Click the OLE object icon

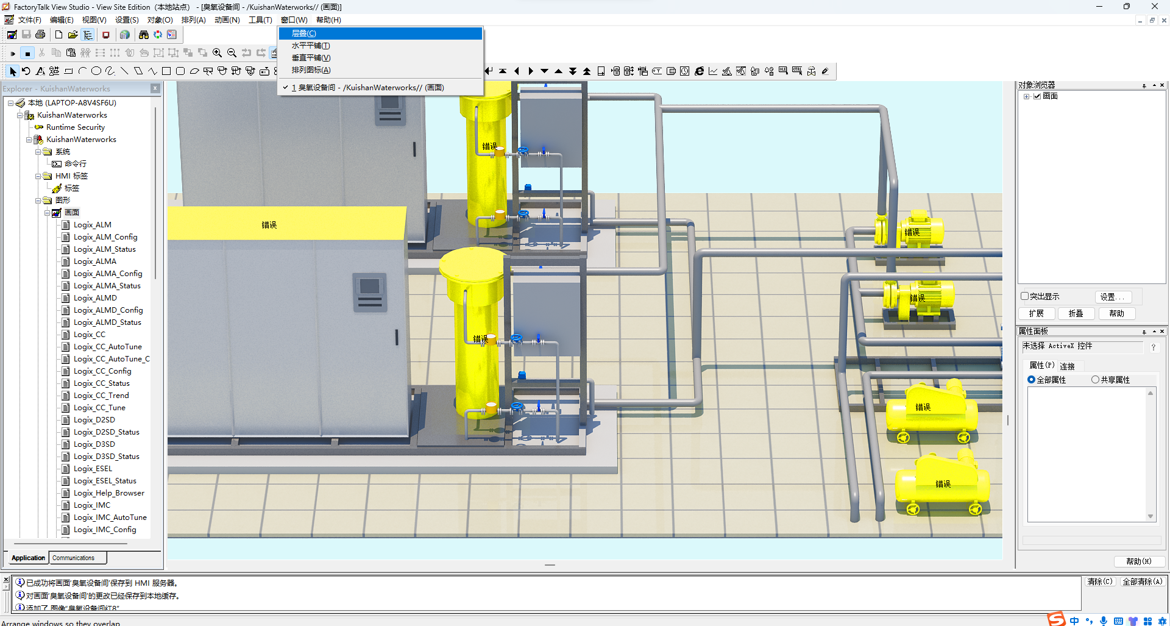(783, 71)
